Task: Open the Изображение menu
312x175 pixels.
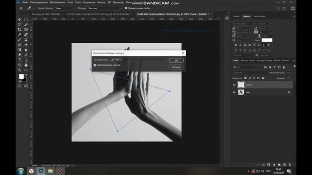Action: click(58, 2)
